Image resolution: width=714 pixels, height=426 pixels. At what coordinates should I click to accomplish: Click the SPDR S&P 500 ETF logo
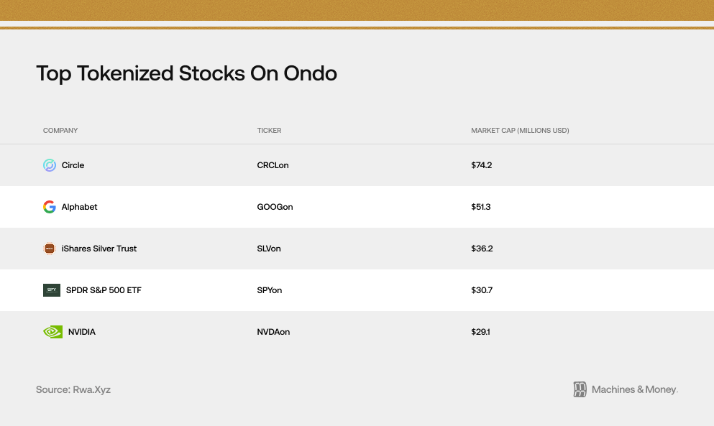click(x=52, y=290)
